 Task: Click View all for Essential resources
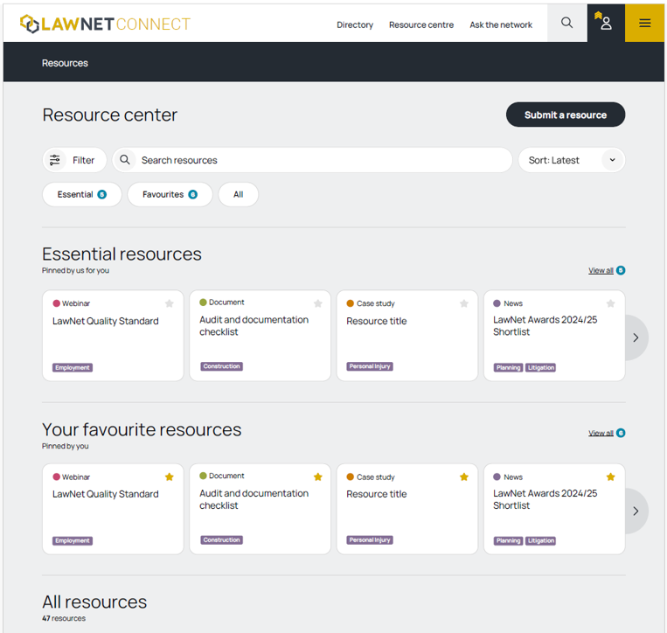[601, 270]
